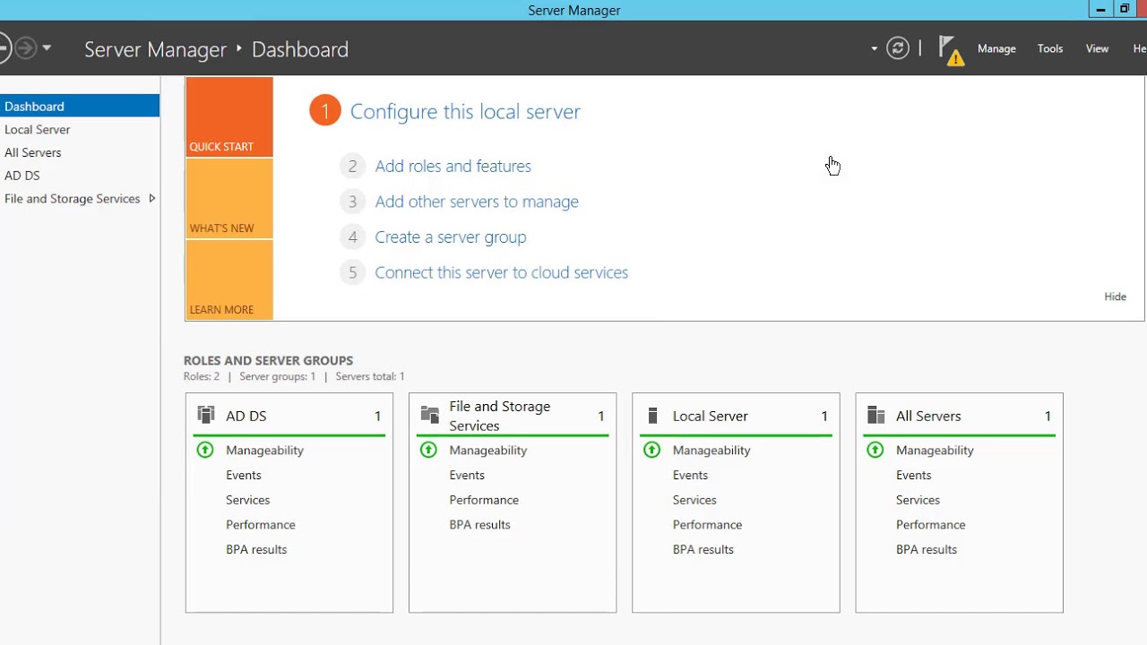The image size is (1147, 645).
Task: Click Configure this local server link
Action: 465,111
